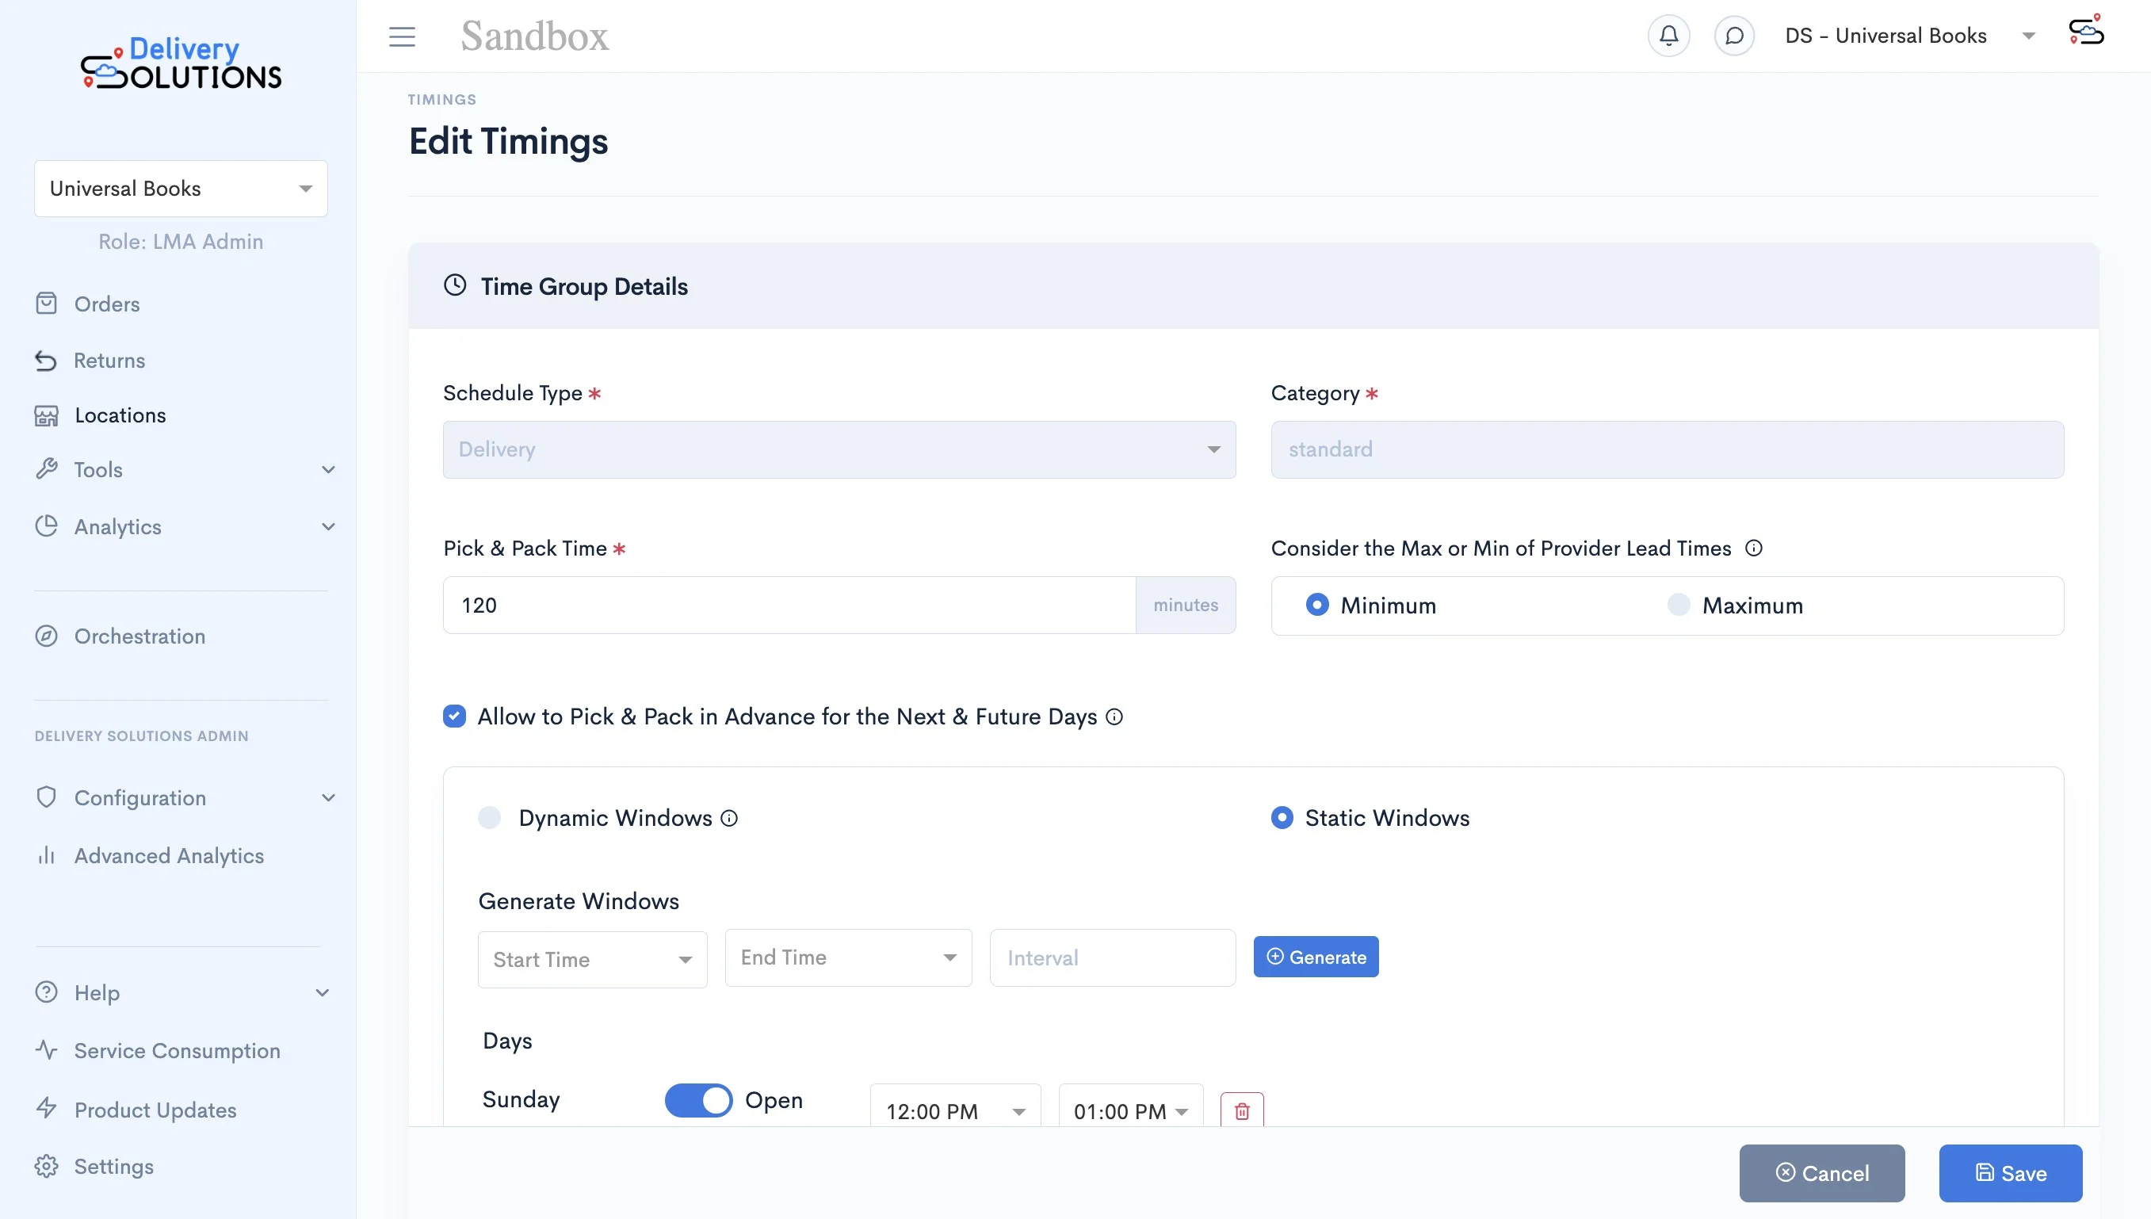
Task: Select the Dynamic Windows radio option
Action: tap(490, 817)
